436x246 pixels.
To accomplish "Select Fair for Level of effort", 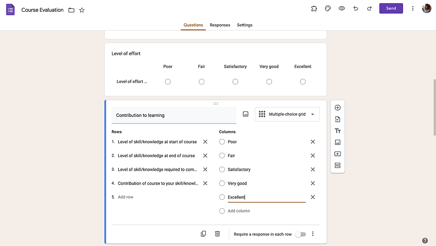I will coord(201,81).
